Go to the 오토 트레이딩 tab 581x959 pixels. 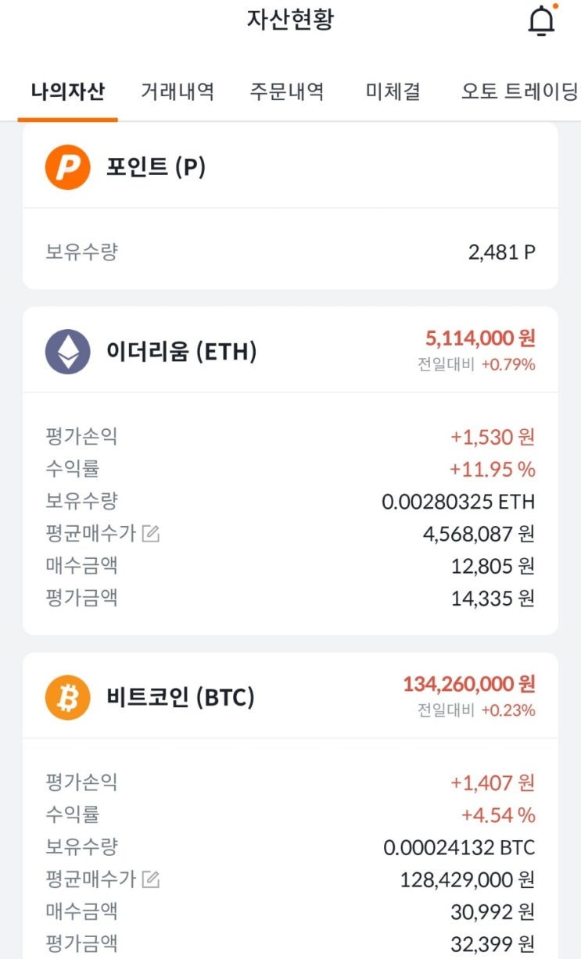tap(519, 91)
